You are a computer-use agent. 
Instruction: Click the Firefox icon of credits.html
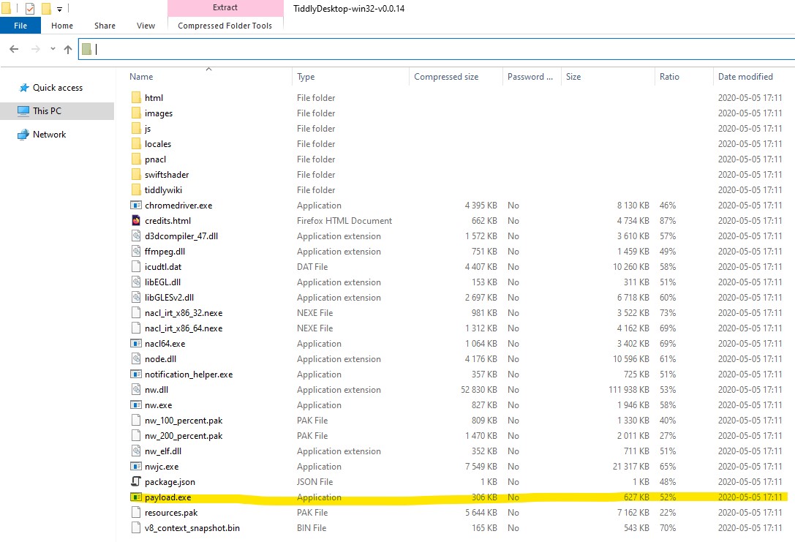[x=136, y=221]
